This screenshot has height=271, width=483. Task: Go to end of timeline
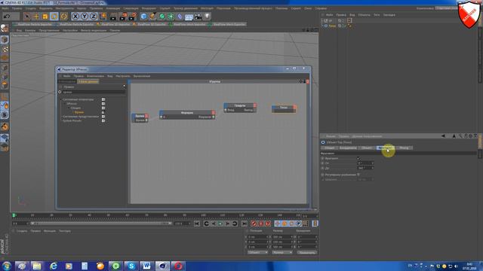(x=244, y=224)
